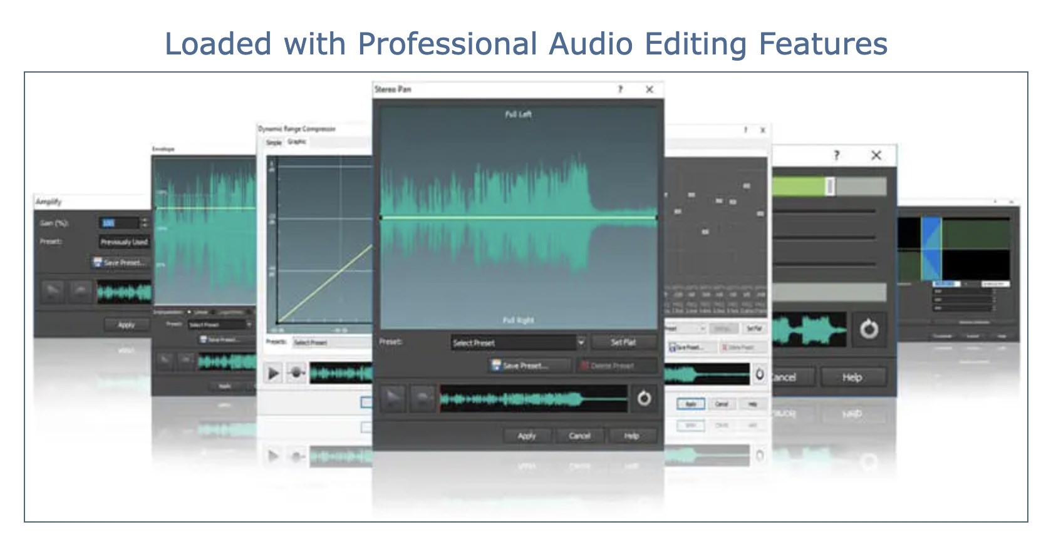Open the Previously Used preset dropdown in Amplify
This screenshot has width=1051, height=557.
click(x=123, y=242)
